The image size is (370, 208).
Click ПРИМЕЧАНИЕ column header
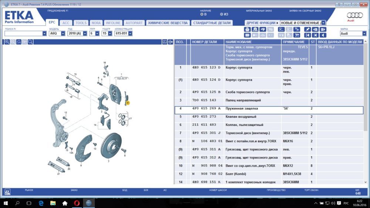[x=295, y=42]
